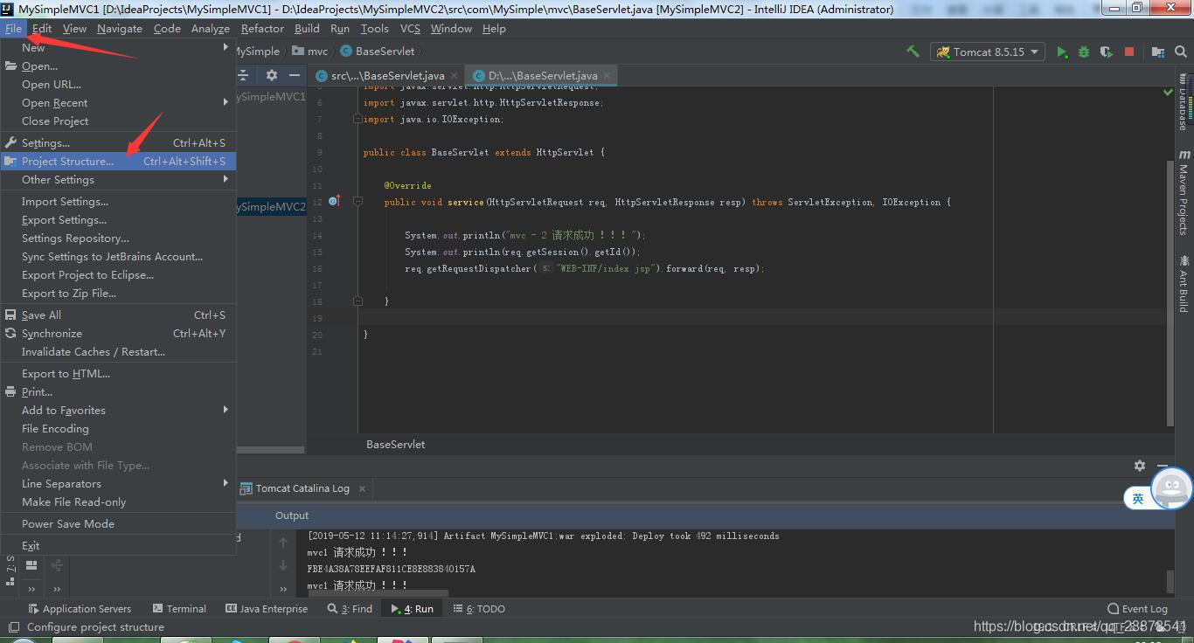Switch to src\...\BaseServlet.java tab

pyautogui.click(x=386, y=76)
